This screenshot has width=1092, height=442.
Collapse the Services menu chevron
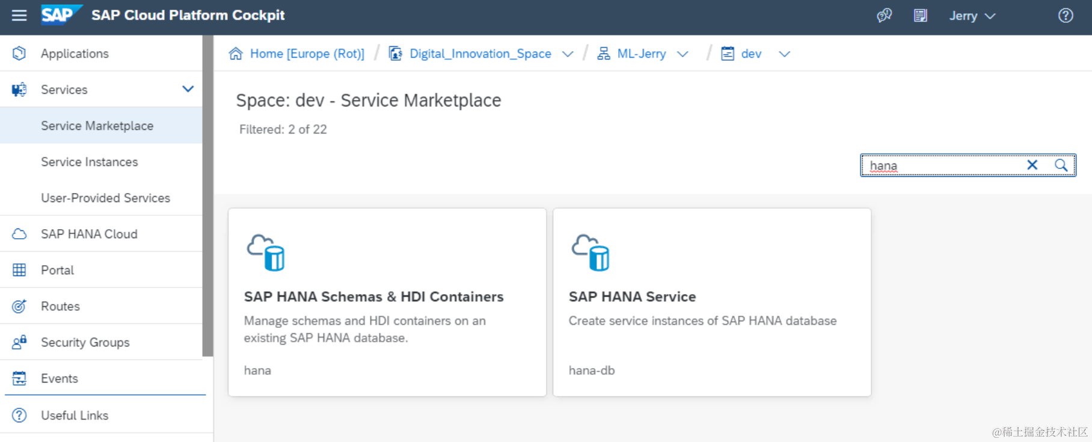click(188, 89)
